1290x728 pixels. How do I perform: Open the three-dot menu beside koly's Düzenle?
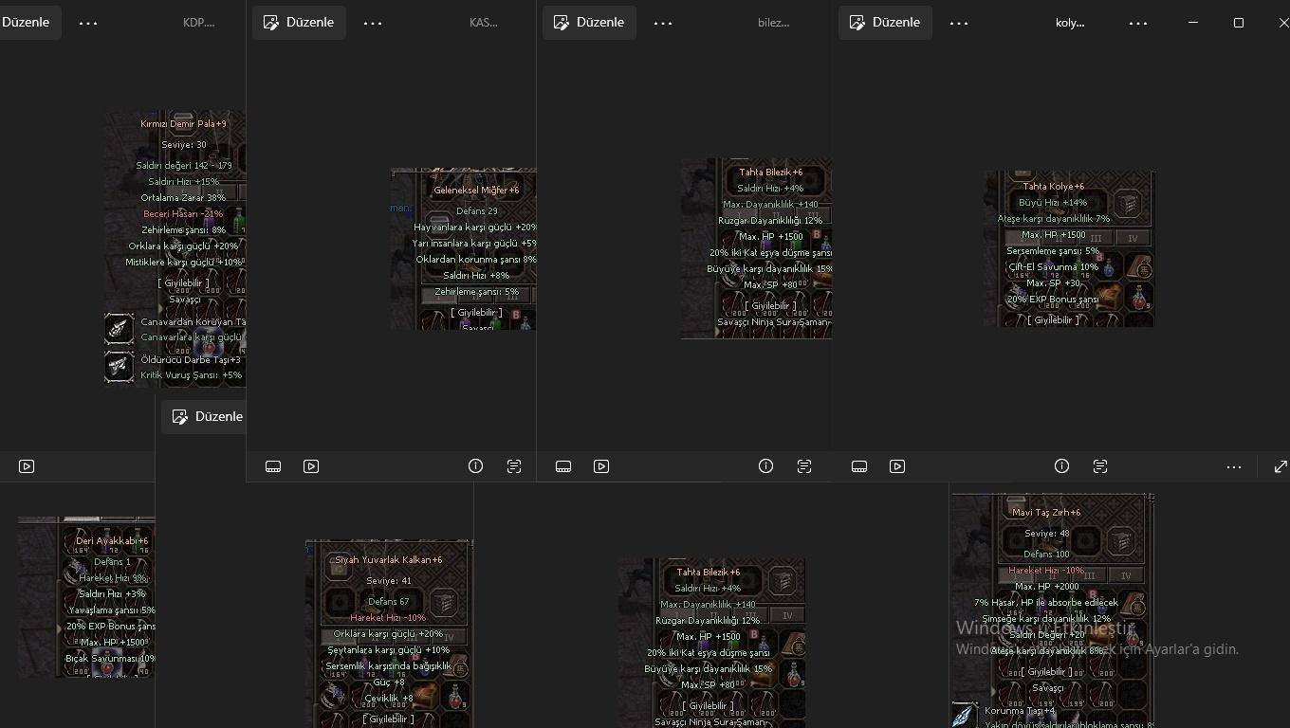point(959,23)
